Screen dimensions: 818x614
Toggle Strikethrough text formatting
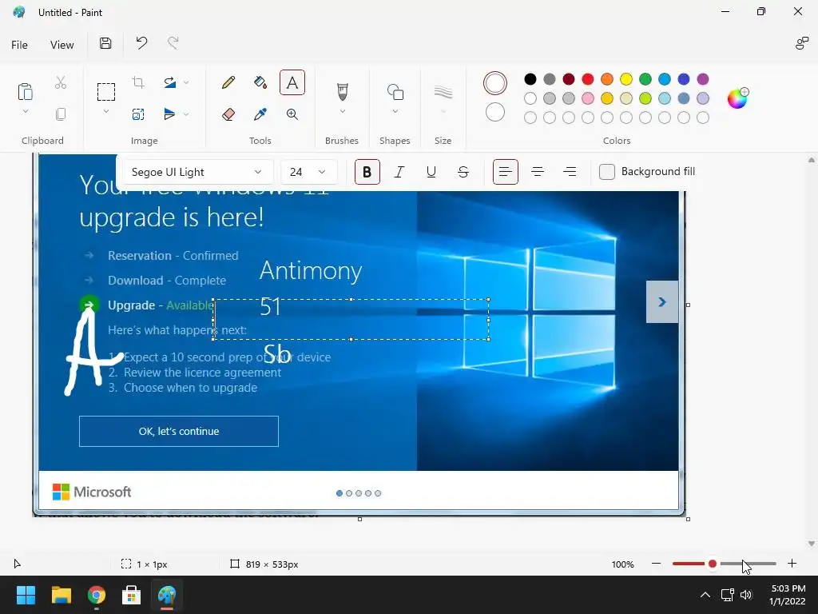[x=463, y=172]
